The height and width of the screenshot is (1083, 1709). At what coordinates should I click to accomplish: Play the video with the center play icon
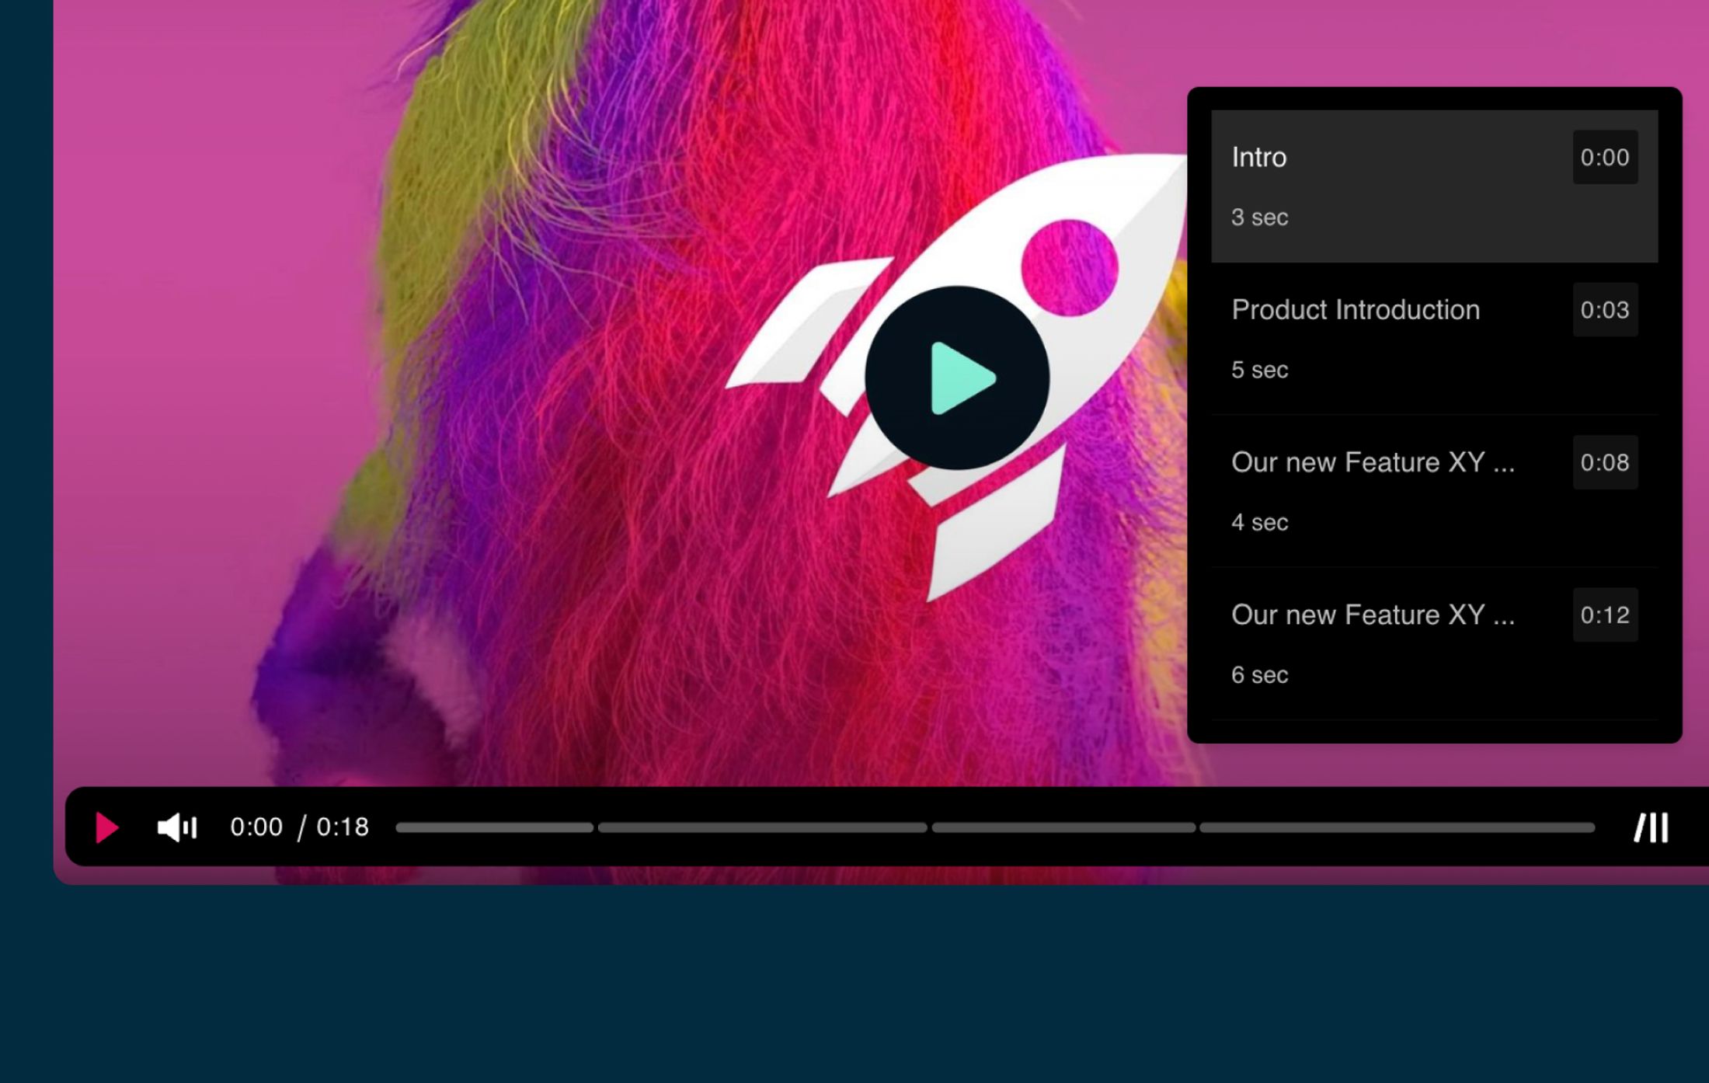click(x=960, y=378)
